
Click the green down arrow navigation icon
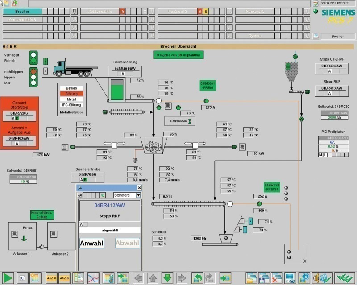(167, 277)
